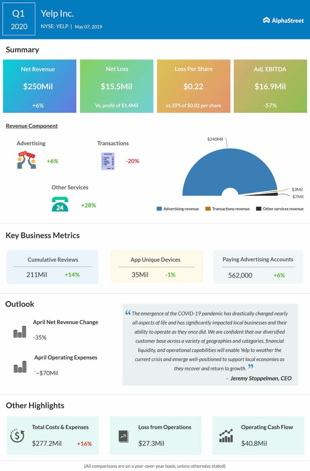Select the Net Loss $15.5Mil card
The height and width of the screenshot is (471, 310).
click(117, 86)
